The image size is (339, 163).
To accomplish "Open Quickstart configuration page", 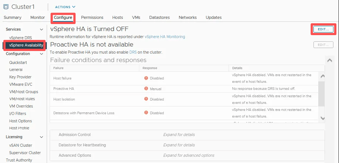I will tap(18, 62).
